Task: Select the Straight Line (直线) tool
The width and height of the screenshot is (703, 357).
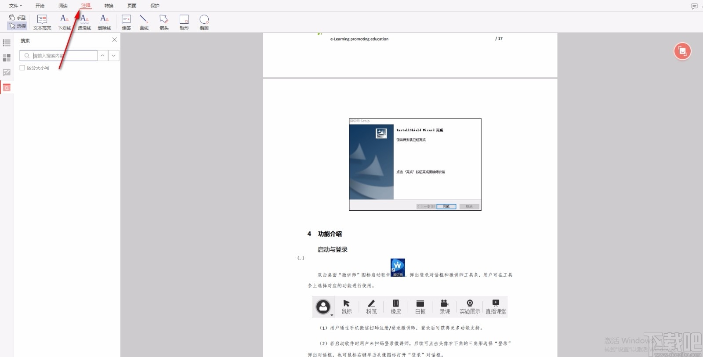Action: pyautogui.click(x=144, y=22)
